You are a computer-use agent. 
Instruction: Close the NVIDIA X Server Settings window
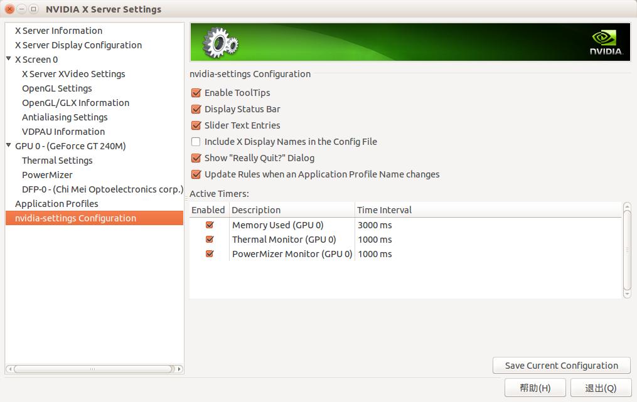point(10,9)
